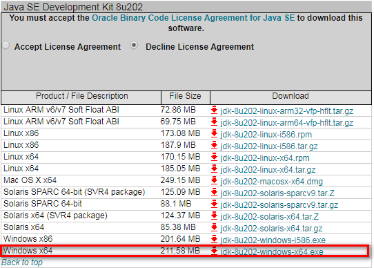This screenshot has width=374, height=268.
Task: Click download arrow icon for linux-arm32-vfp-hflt.tar.gz
Action: pos(214,111)
